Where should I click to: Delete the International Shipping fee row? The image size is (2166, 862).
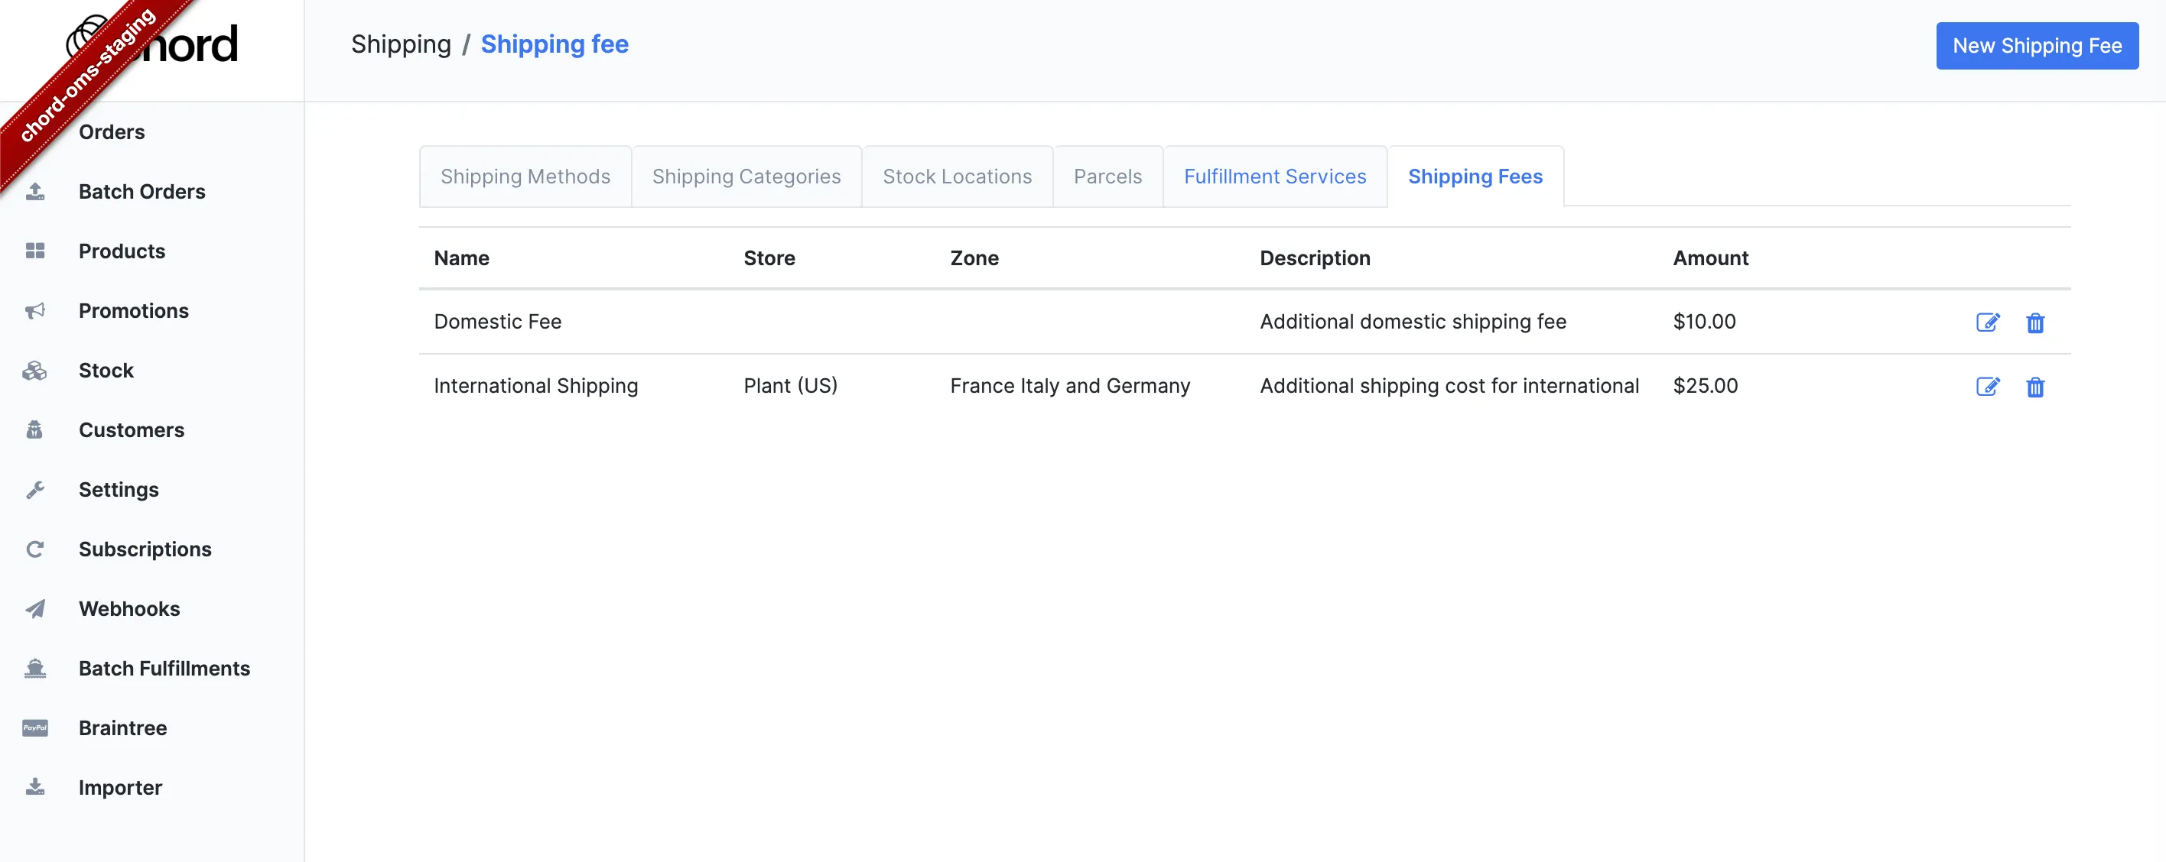click(2034, 387)
